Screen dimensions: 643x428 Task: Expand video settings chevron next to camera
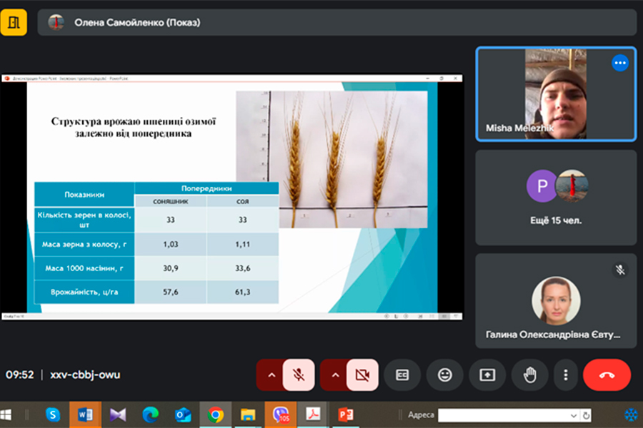pyautogui.click(x=335, y=374)
